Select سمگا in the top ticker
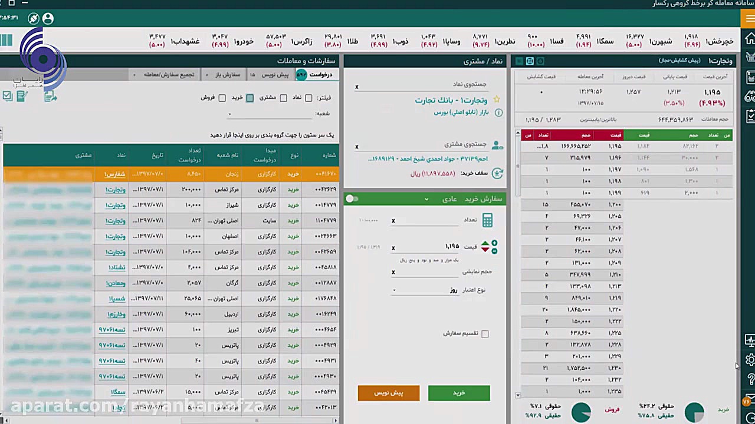Image resolution: width=755 pixels, height=424 pixels. pyautogui.click(x=605, y=41)
